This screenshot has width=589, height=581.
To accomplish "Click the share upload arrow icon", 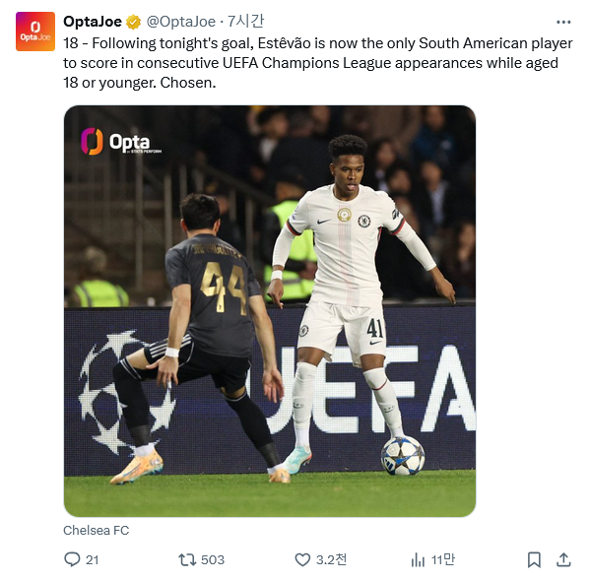I will click(563, 559).
